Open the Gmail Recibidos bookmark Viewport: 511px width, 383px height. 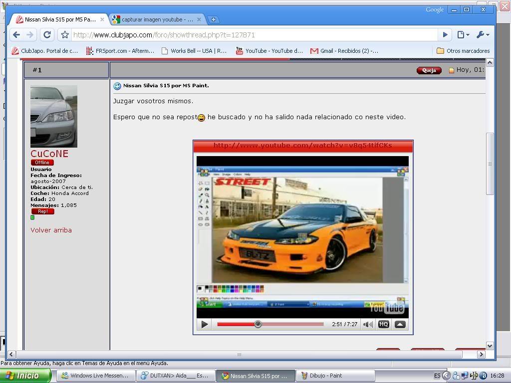click(344, 51)
